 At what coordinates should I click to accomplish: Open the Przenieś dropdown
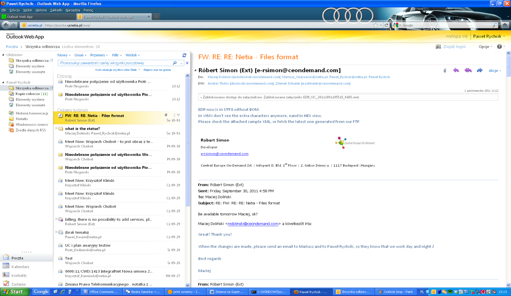tap(99, 55)
